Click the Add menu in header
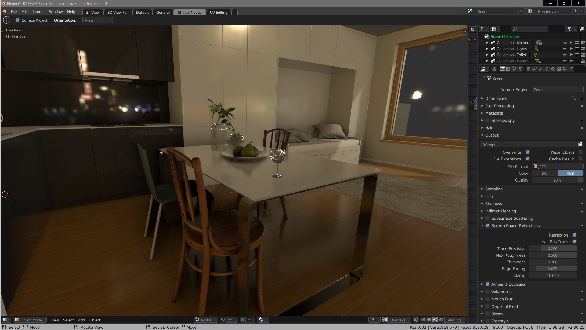 coord(81,320)
